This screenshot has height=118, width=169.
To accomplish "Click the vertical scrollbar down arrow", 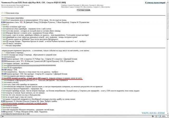I will point(168,113).
